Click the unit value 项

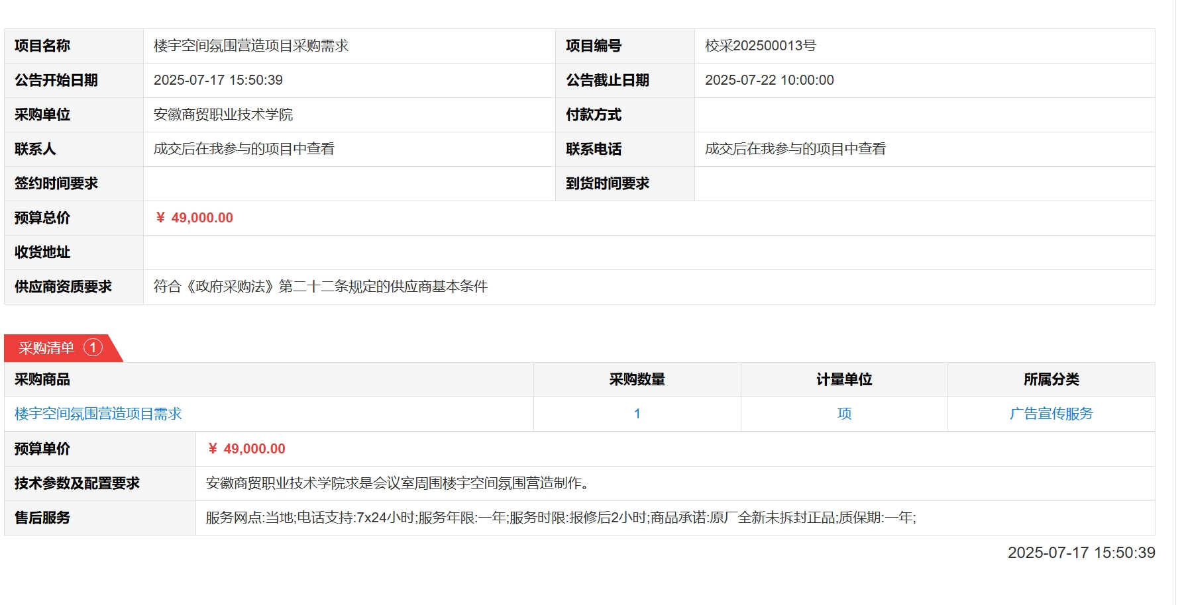(844, 414)
